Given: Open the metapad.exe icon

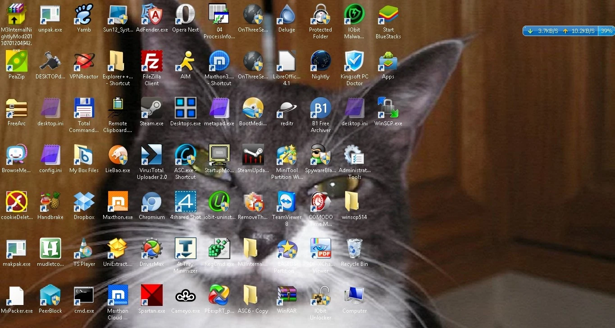Looking at the screenshot, I should [x=219, y=108].
